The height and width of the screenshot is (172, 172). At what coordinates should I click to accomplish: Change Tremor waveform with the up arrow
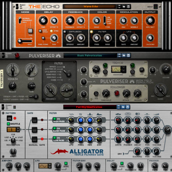point(123,67)
